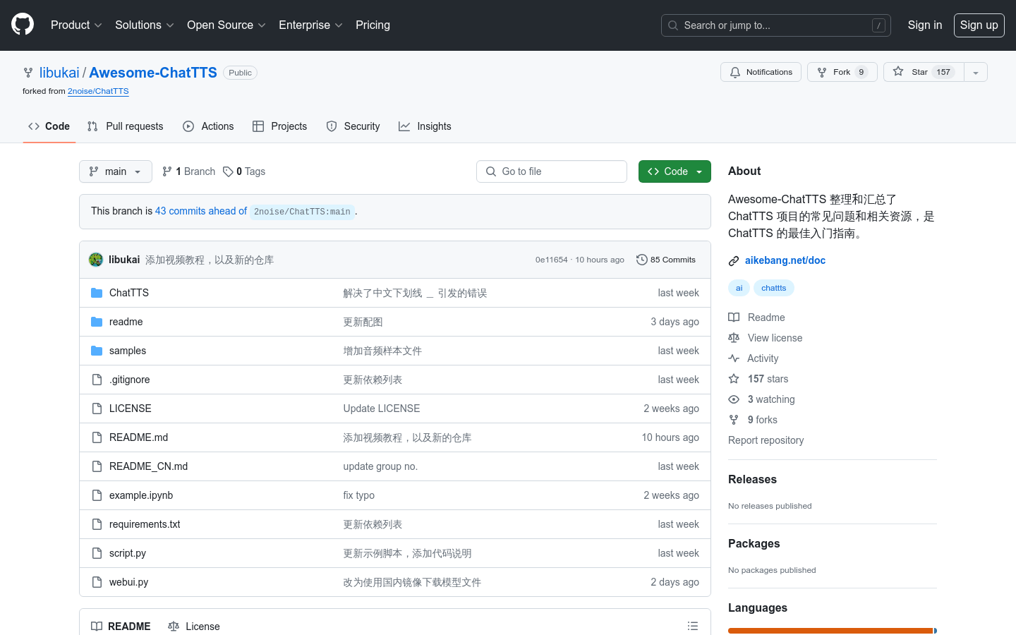Screen dimensions: 1016x635
Task: Click the Notifications bell button
Action: (761, 72)
